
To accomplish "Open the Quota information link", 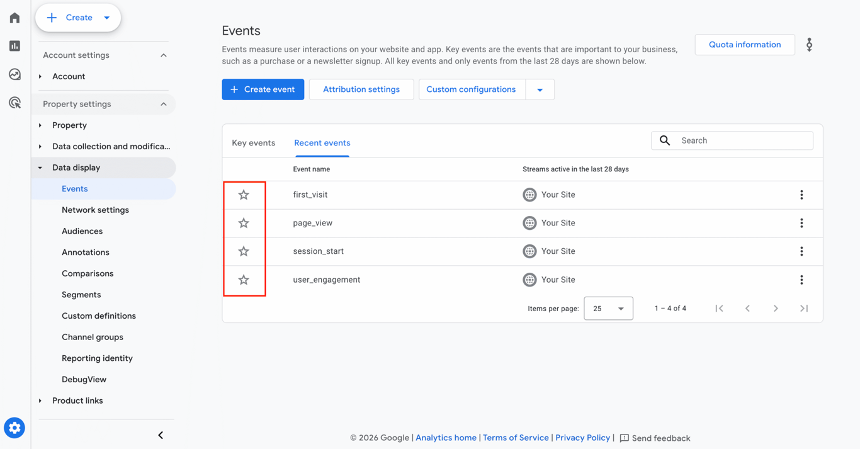I will click(745, 44).
